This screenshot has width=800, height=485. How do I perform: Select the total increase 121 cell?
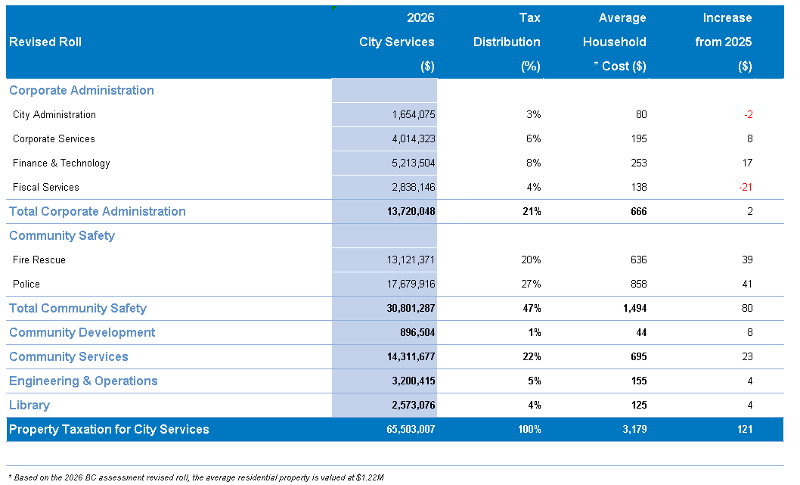pyautogui.click(x=745, y=430)
